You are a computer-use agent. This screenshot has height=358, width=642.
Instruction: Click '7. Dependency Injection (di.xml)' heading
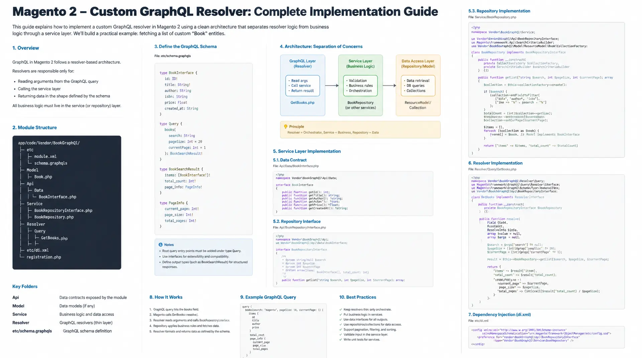[499, 315]
